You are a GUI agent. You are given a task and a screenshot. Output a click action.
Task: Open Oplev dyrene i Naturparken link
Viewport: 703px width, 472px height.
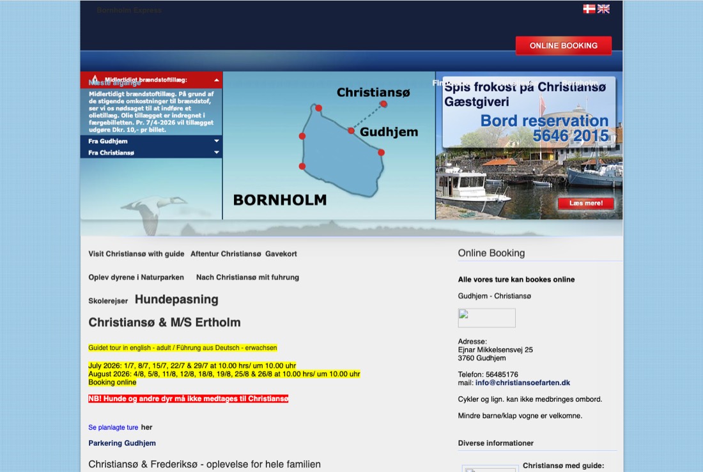tap(136, 277)
